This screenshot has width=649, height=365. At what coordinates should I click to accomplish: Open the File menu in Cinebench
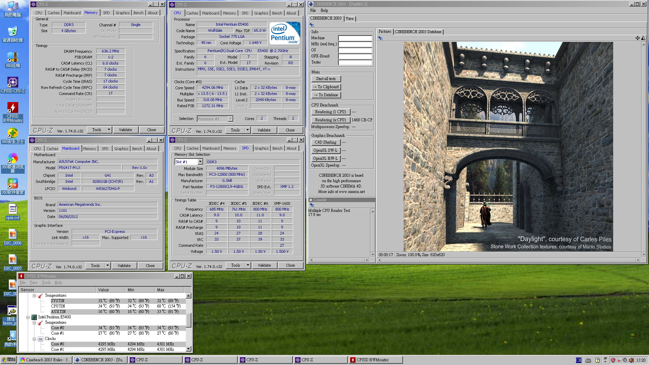pos(313,10)
